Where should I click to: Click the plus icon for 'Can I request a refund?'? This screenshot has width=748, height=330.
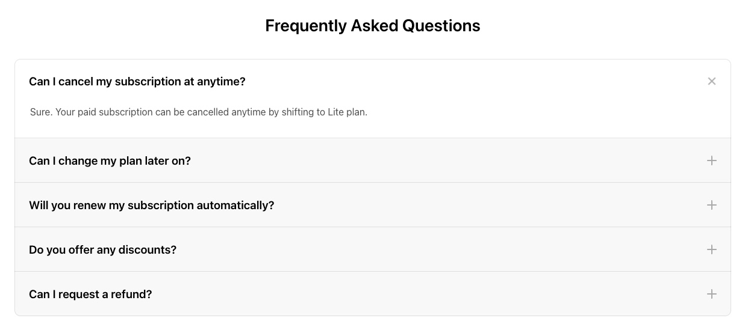point(711,294)
